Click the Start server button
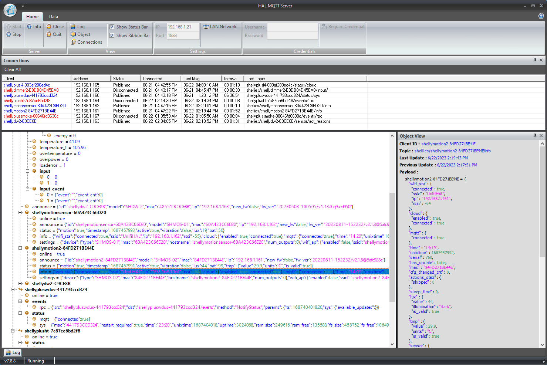 coord(14,27)
